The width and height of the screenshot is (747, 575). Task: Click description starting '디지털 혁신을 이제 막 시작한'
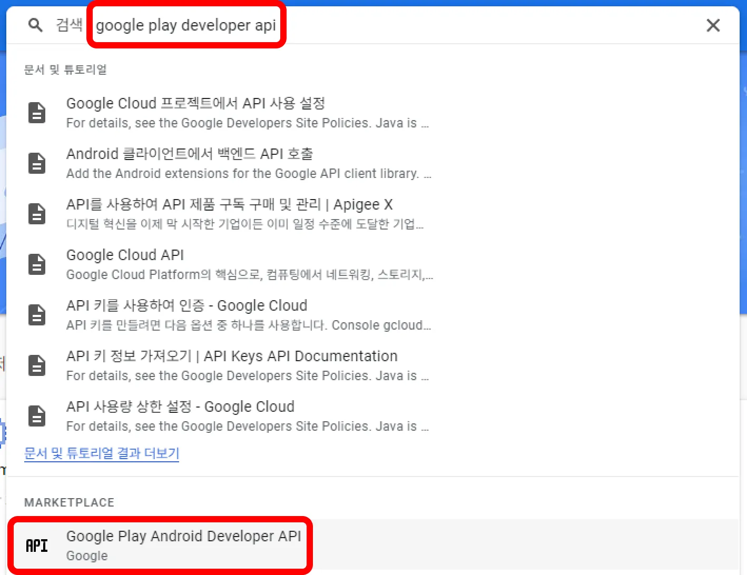point(245,224)
